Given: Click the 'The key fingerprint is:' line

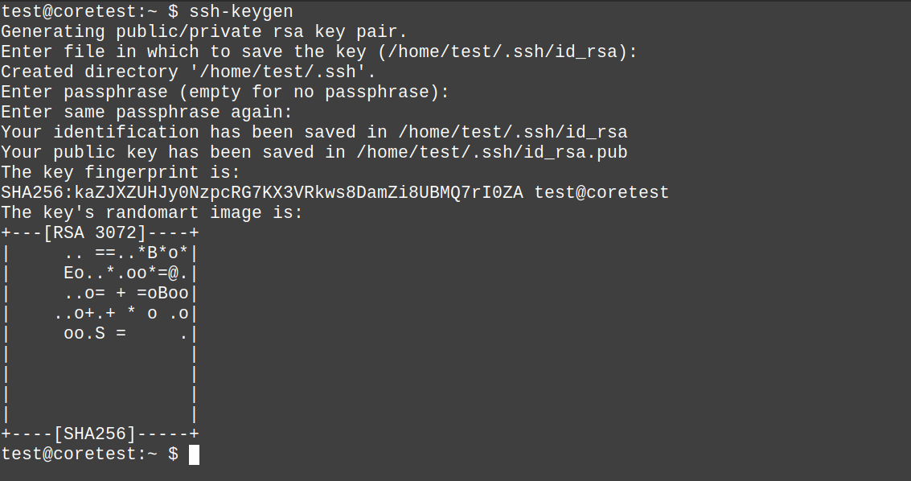Looking at the screenshot, I should (x=121, y=172).
